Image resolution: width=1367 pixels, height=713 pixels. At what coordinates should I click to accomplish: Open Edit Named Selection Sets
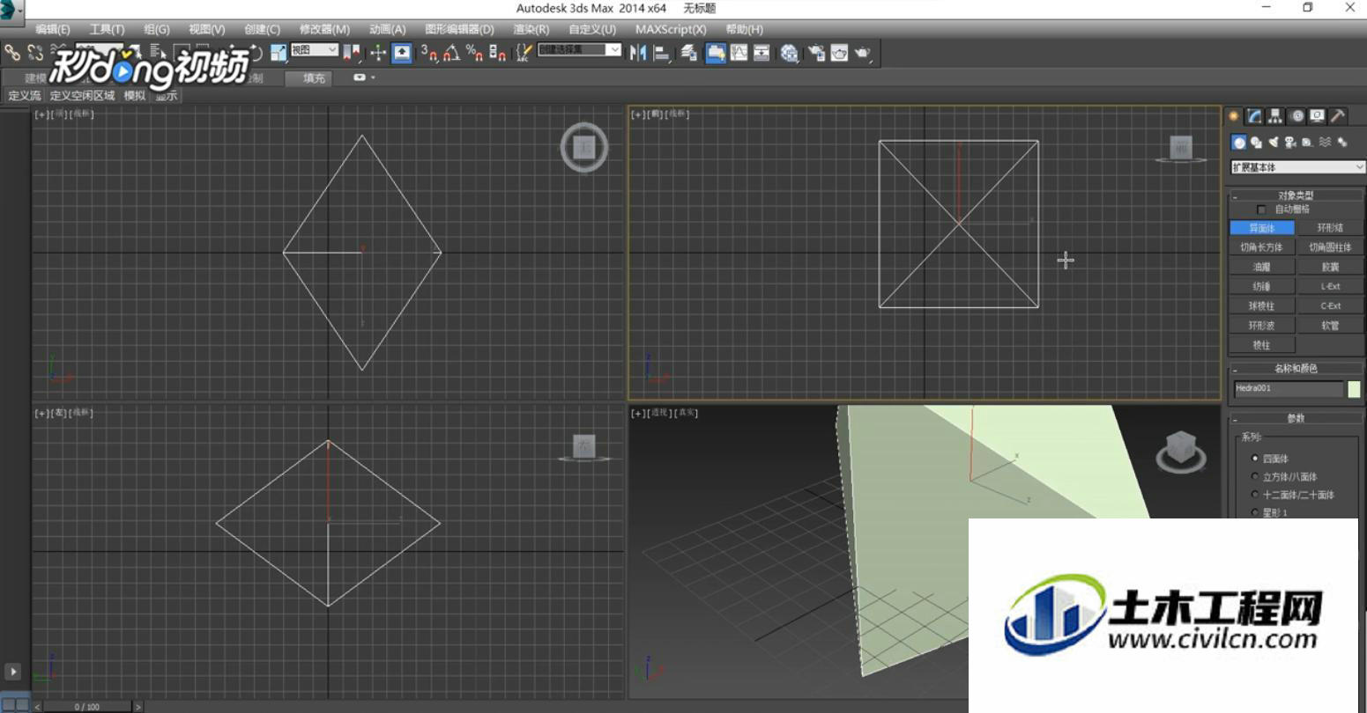(x=524, y=53)
